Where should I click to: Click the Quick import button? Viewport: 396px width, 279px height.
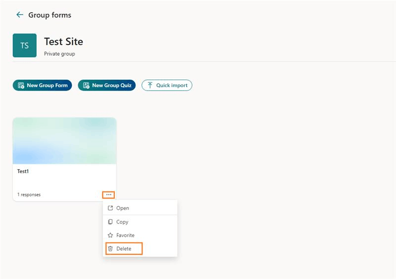(167, 86)
